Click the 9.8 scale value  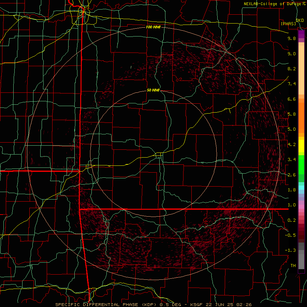click(292, 38)
